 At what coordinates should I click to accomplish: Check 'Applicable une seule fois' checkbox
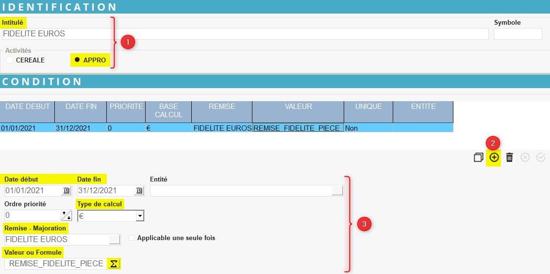click(132, 238)
